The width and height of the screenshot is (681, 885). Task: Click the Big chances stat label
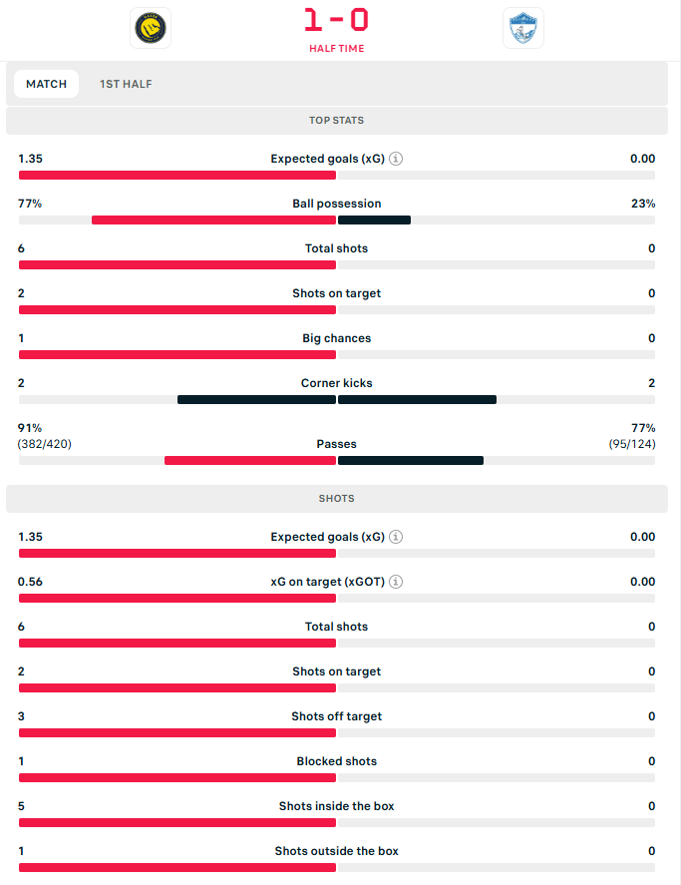pyautogui.click(x=337, y=338)
